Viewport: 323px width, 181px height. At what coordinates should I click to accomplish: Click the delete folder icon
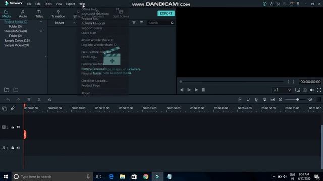pyautogui.click(x=16, y=89)
